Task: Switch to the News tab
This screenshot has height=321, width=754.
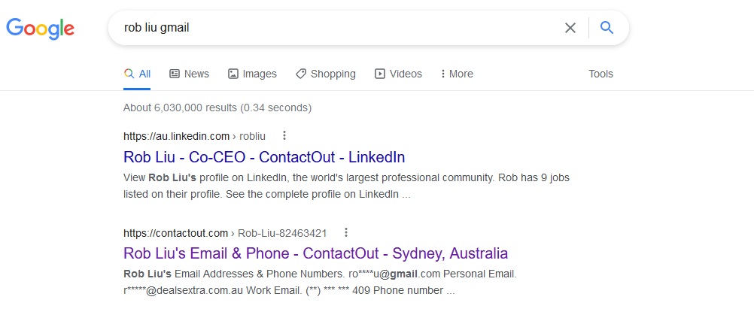Action: 189,74
